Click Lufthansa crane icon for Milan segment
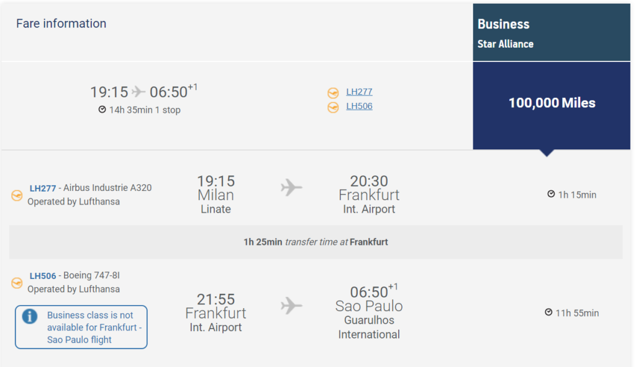The image size is (636, 367). [17, 196]
